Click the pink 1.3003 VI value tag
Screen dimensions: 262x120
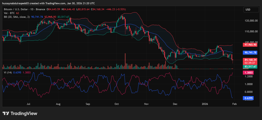248,73
